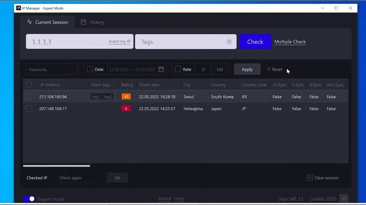Sort by City column header
Screen dimensions: 366x205
187,85
